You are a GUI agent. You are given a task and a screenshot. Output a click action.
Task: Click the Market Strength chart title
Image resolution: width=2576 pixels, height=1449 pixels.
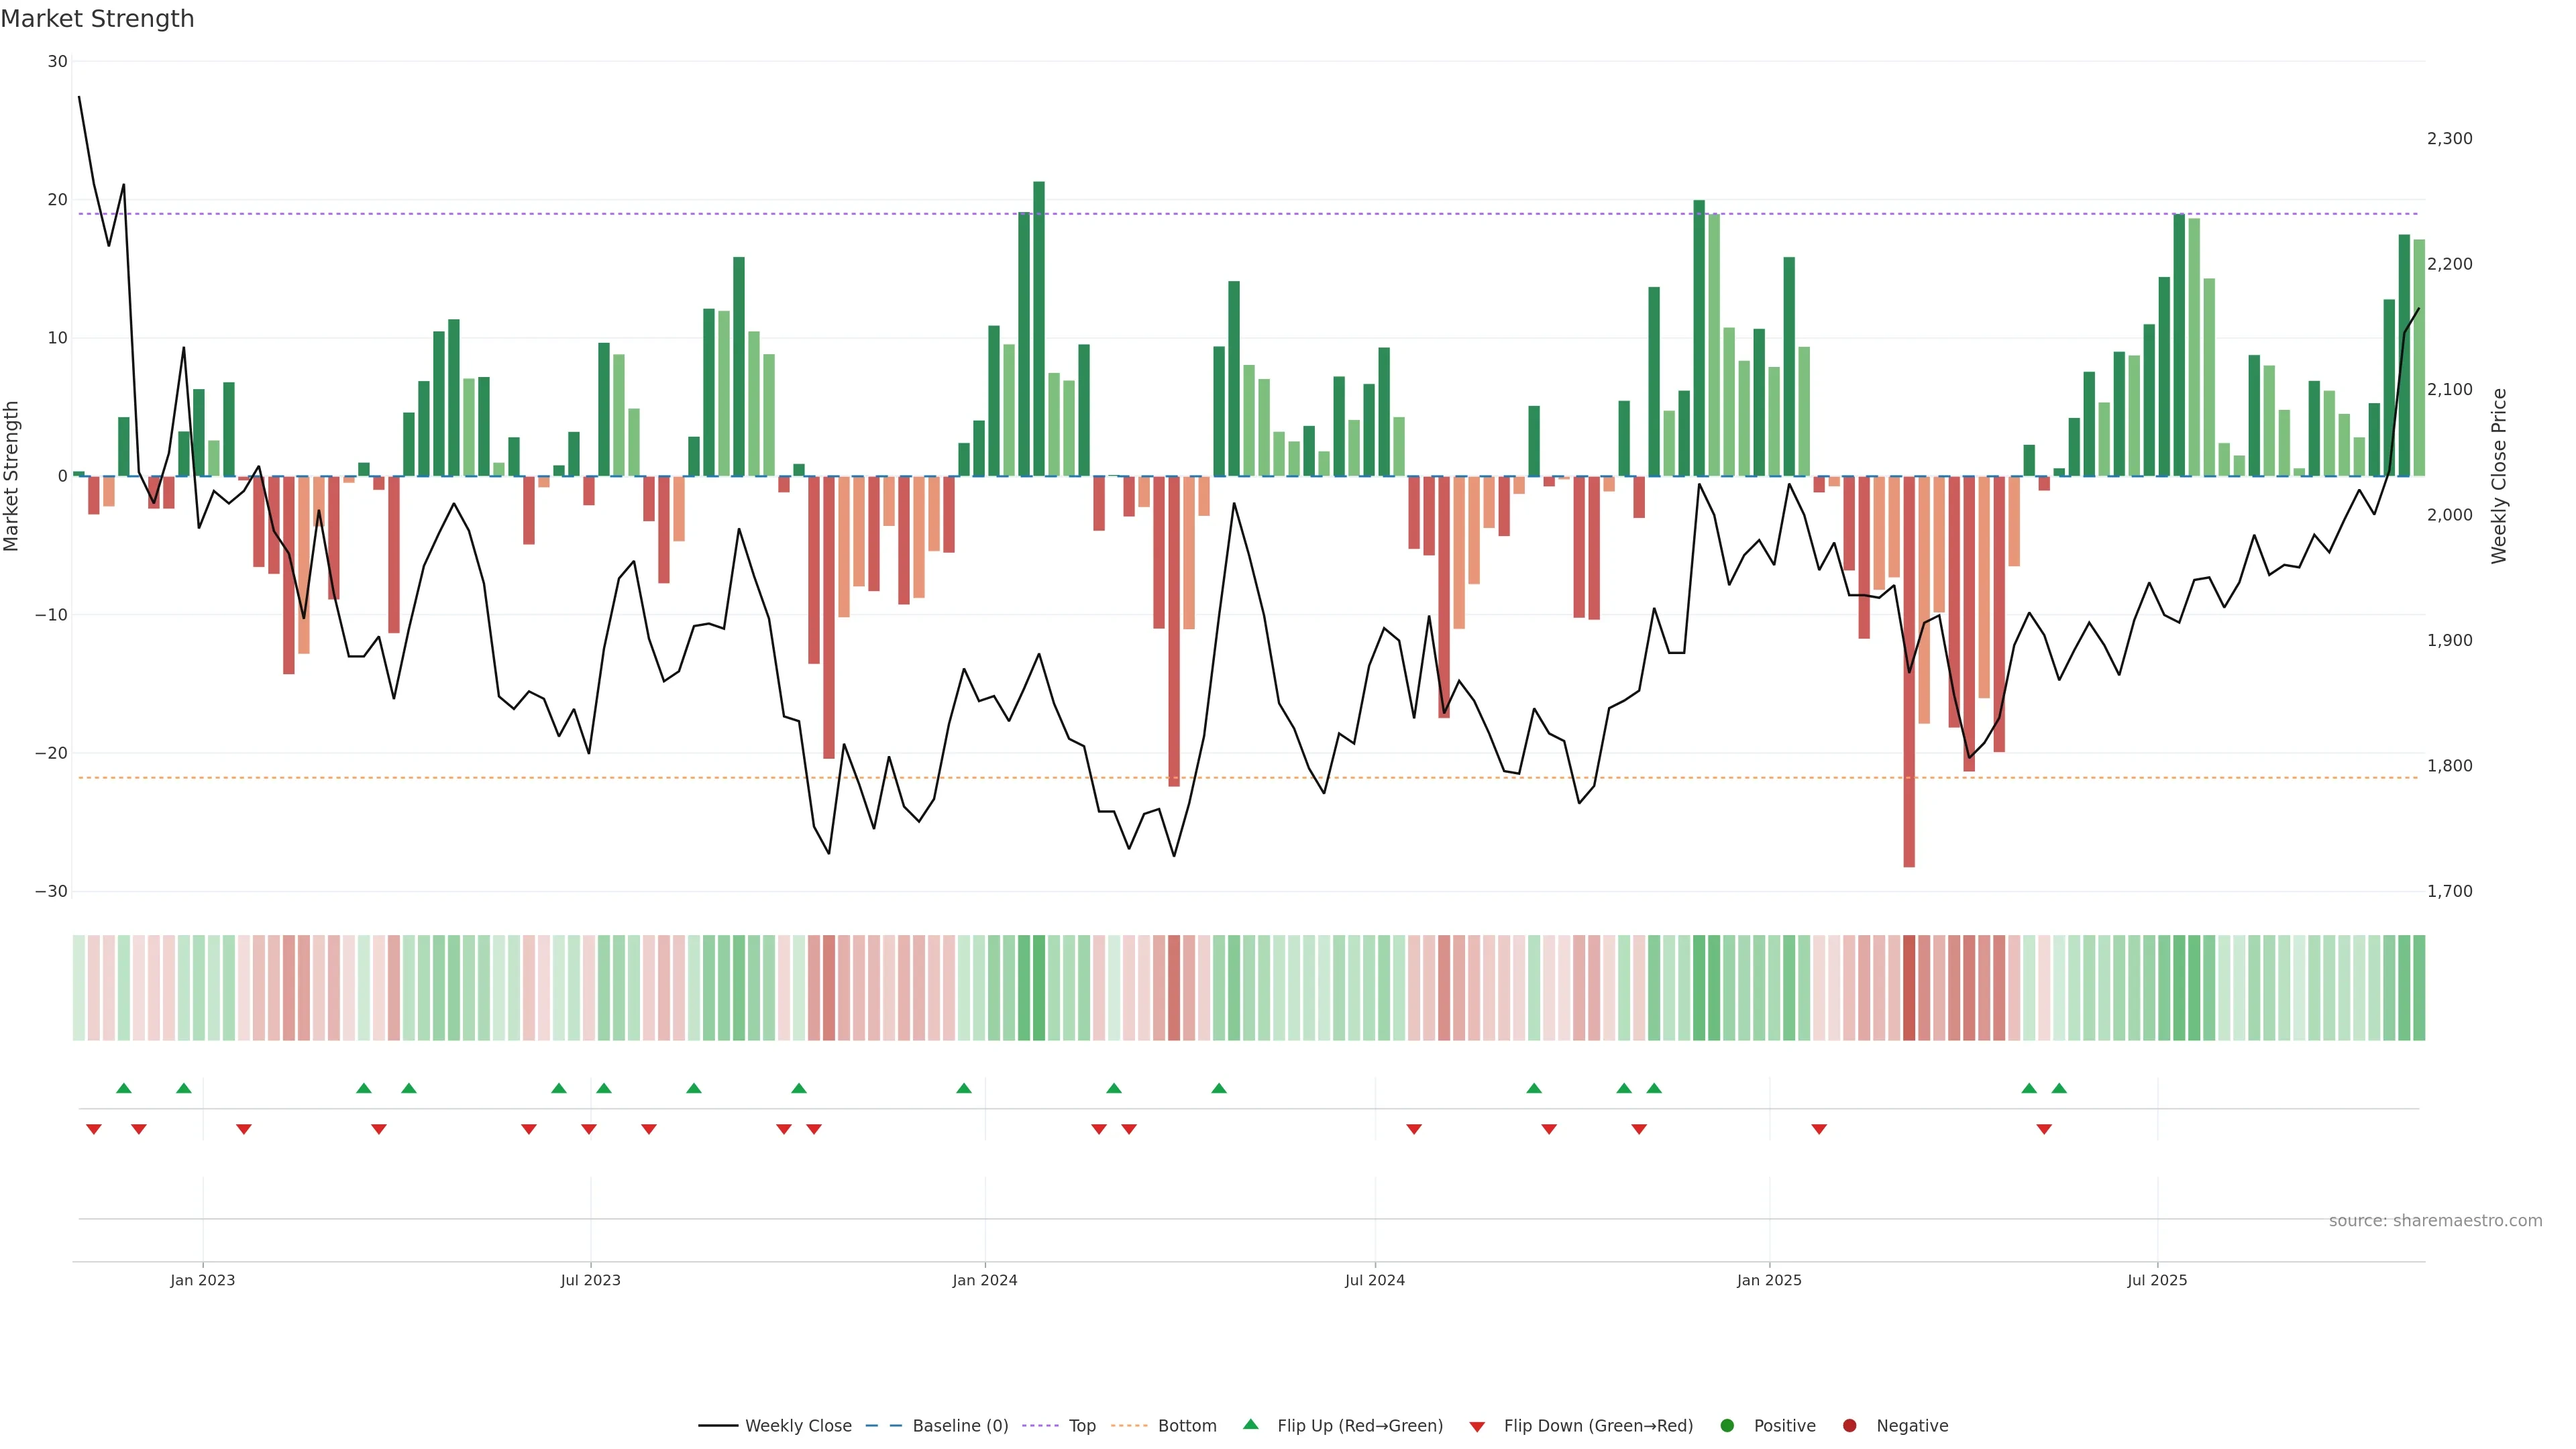point(97,19)
